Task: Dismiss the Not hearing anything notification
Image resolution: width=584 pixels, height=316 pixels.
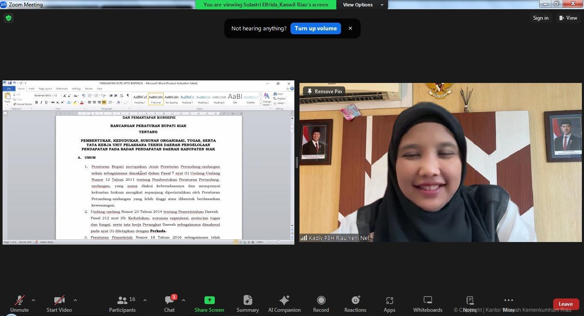Action: pyautogui.click(x=350, y=28)
